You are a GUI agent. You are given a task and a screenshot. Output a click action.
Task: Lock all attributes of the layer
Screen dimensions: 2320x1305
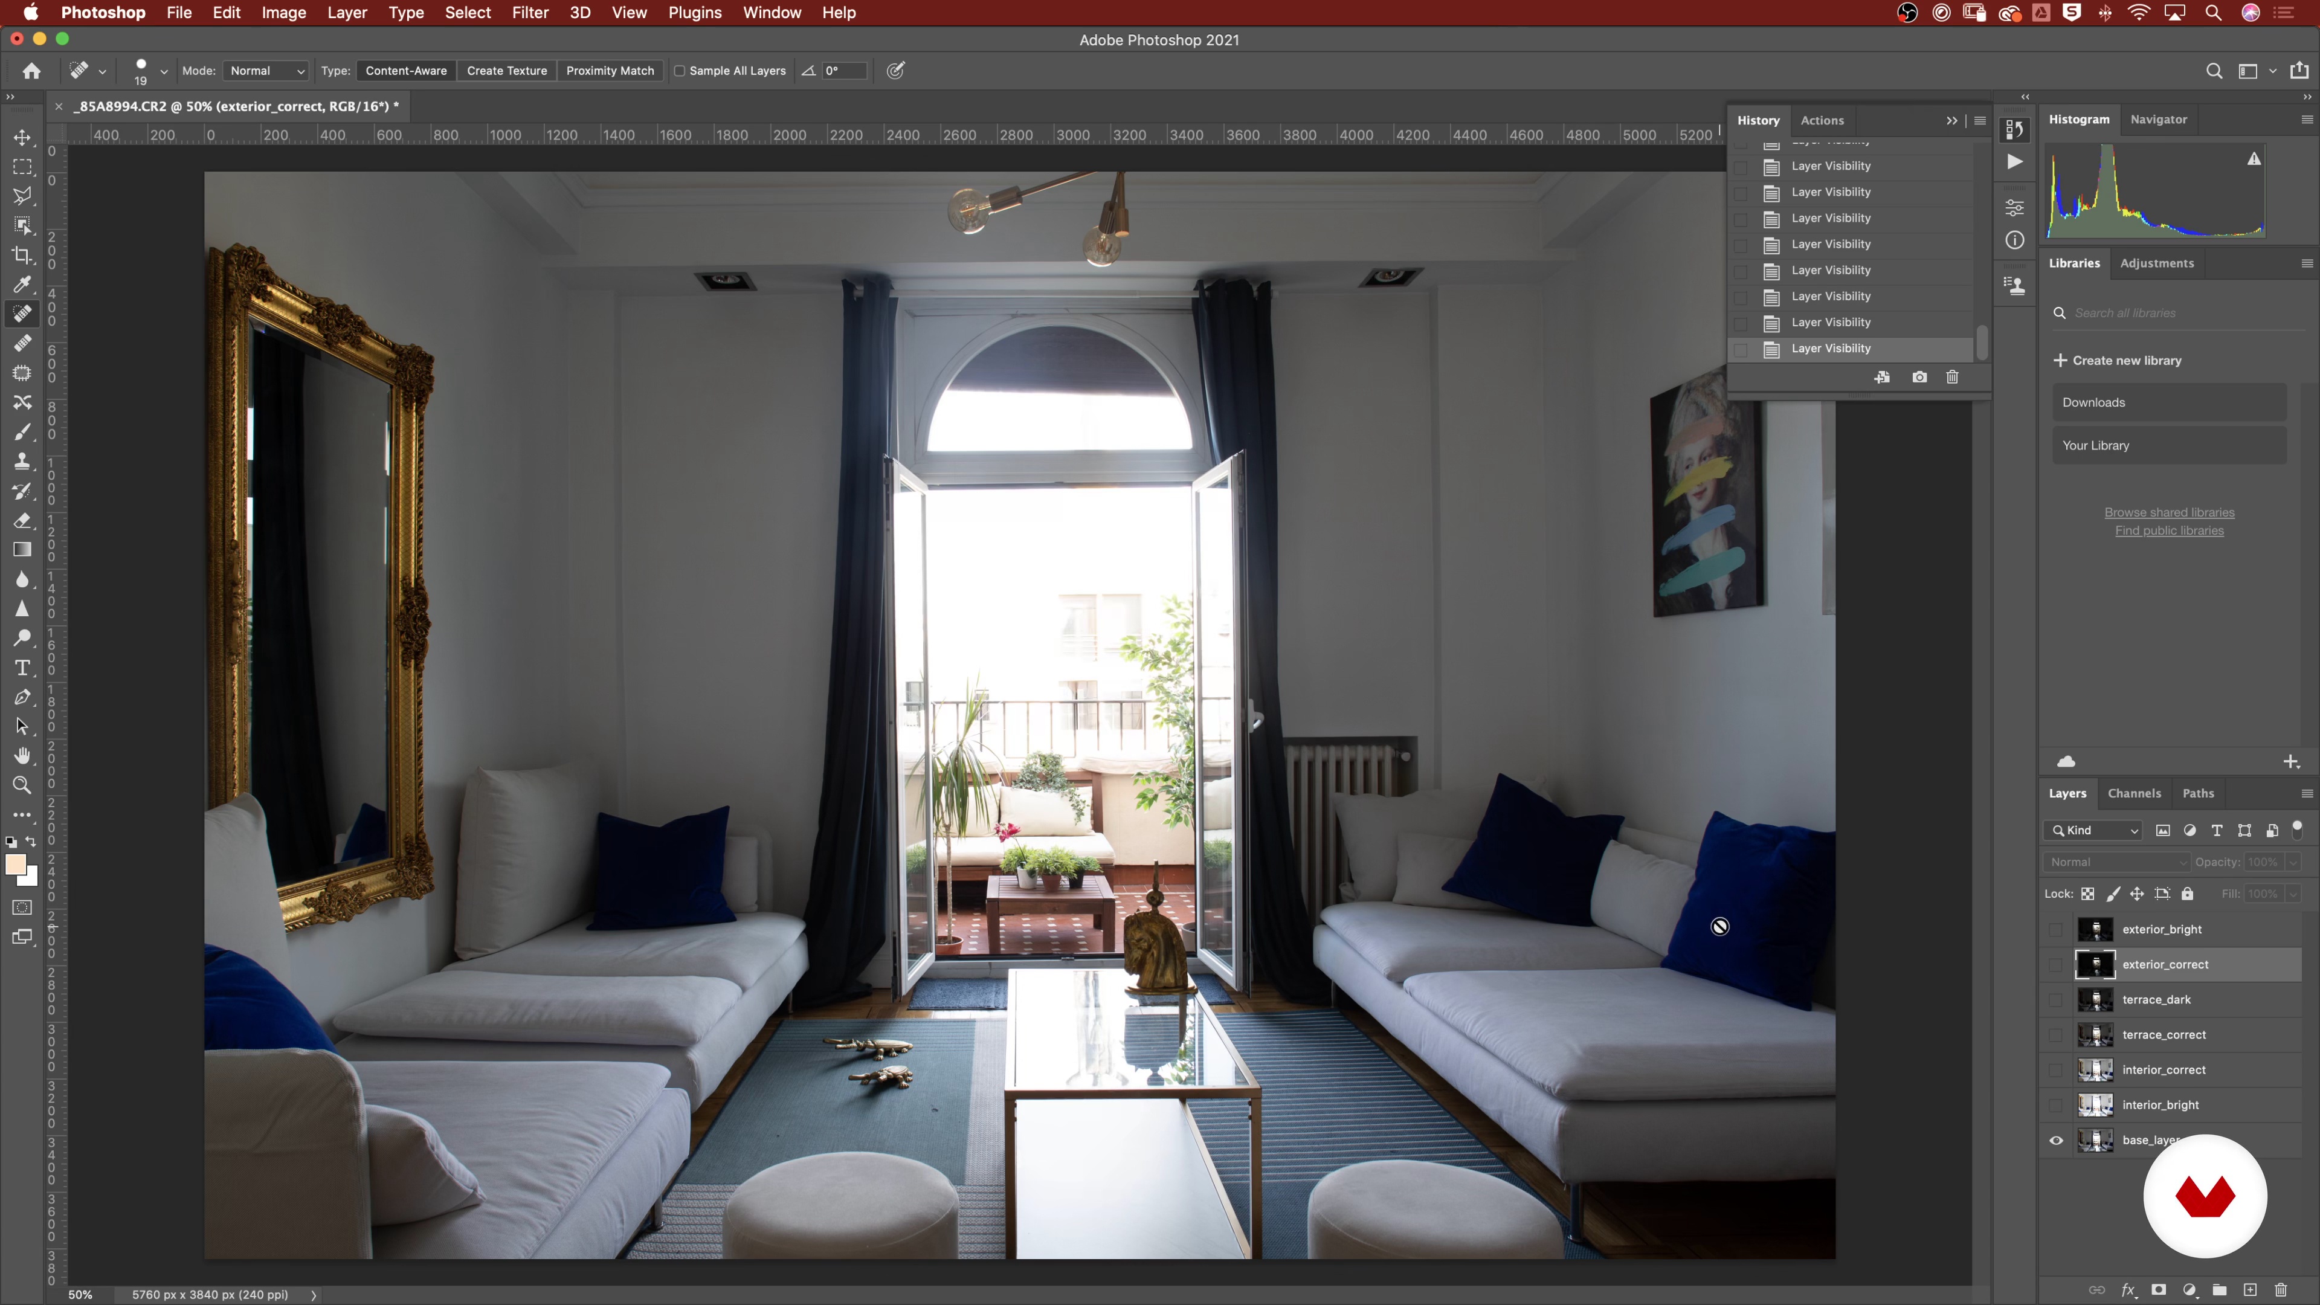tap(2186, 894)
